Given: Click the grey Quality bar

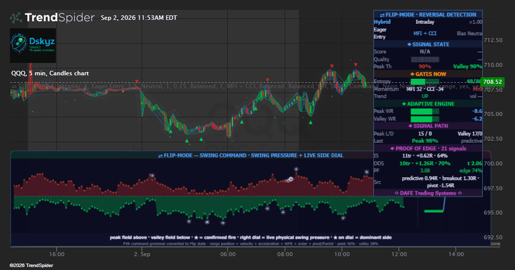Looking at the screenshot, I should (425, 59).
